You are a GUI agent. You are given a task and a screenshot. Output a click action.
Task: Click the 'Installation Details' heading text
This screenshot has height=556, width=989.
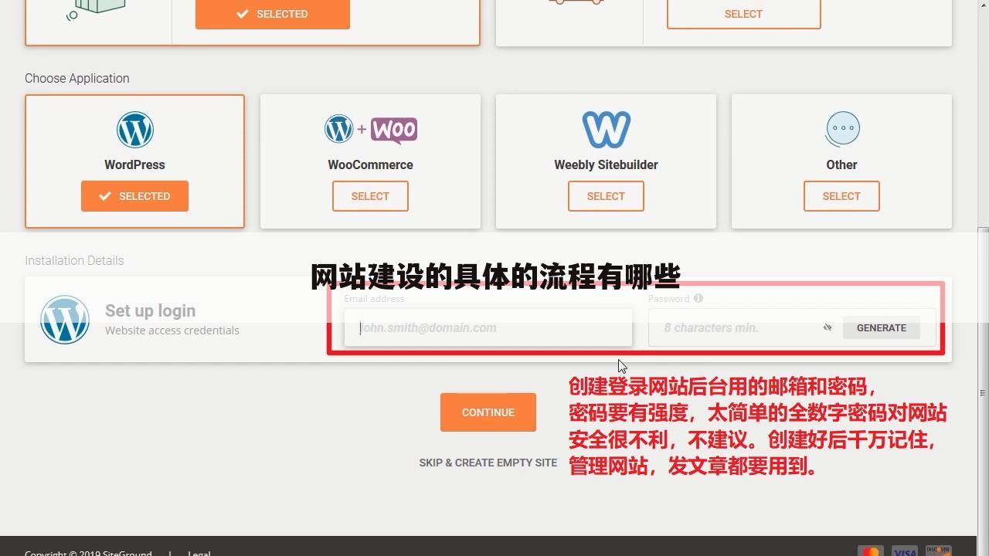coord(74,260)
